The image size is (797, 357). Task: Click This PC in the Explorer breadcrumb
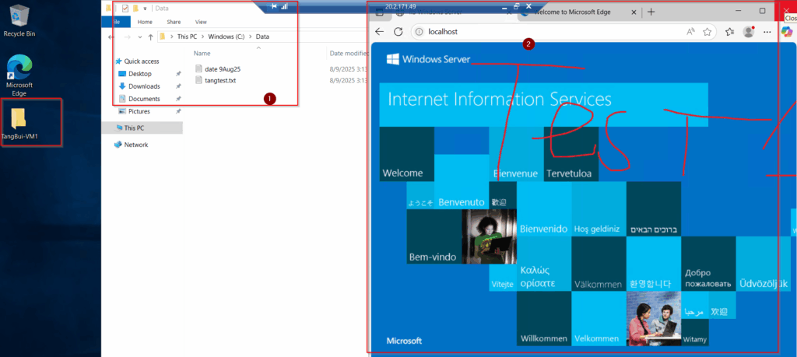[186, 37]
